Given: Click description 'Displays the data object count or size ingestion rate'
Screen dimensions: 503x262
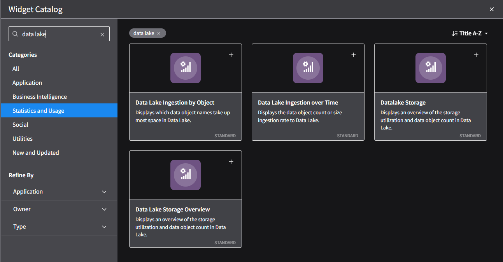Looking at the screenshot, I should click(x=300, y=116).
